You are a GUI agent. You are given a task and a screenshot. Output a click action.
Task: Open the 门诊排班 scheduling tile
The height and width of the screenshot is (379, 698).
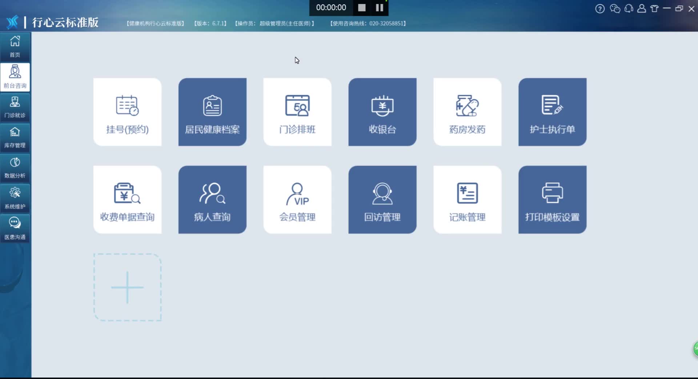[x=297, y=112]
